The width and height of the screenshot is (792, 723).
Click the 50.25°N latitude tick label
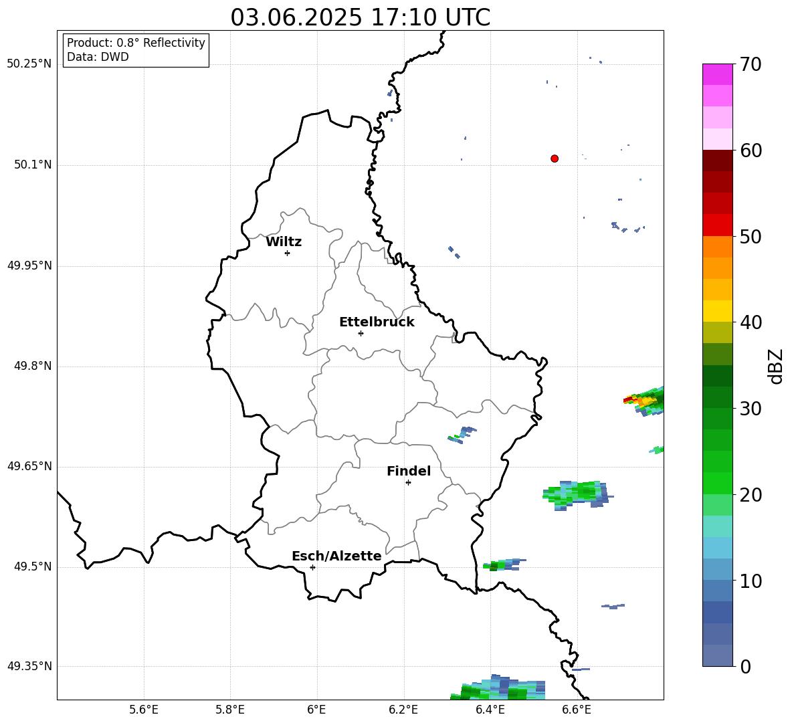pos(29,64)
